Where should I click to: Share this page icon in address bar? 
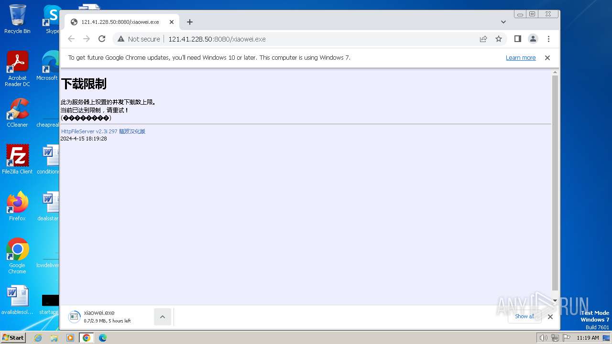pos(483,39)
